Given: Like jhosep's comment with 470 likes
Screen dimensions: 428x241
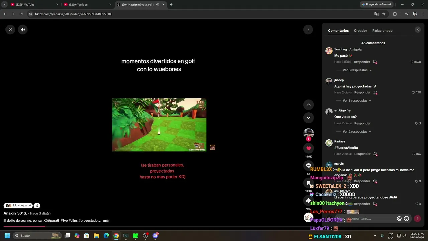Looking at the screenshot, I should coord(413,92).
